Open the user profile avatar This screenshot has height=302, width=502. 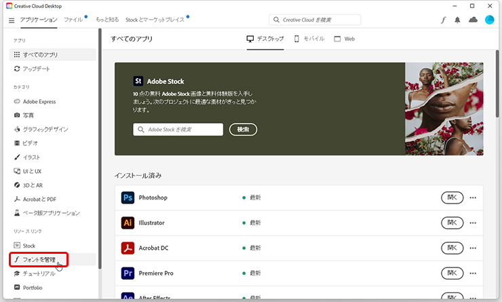(489, 20)
